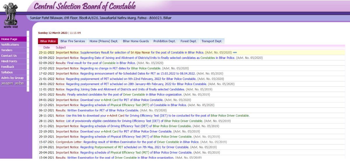
Task: Switch to Bihar Home Guards tab
Action: 136,41
